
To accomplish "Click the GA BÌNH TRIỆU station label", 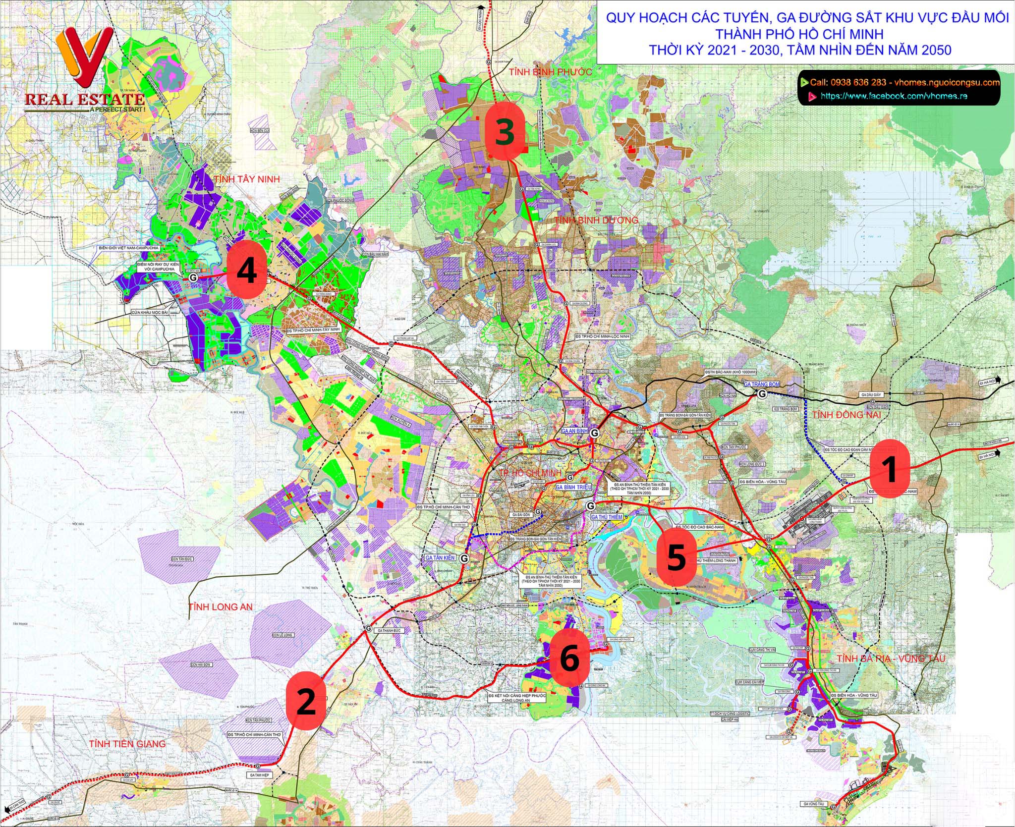I will 574,488.
